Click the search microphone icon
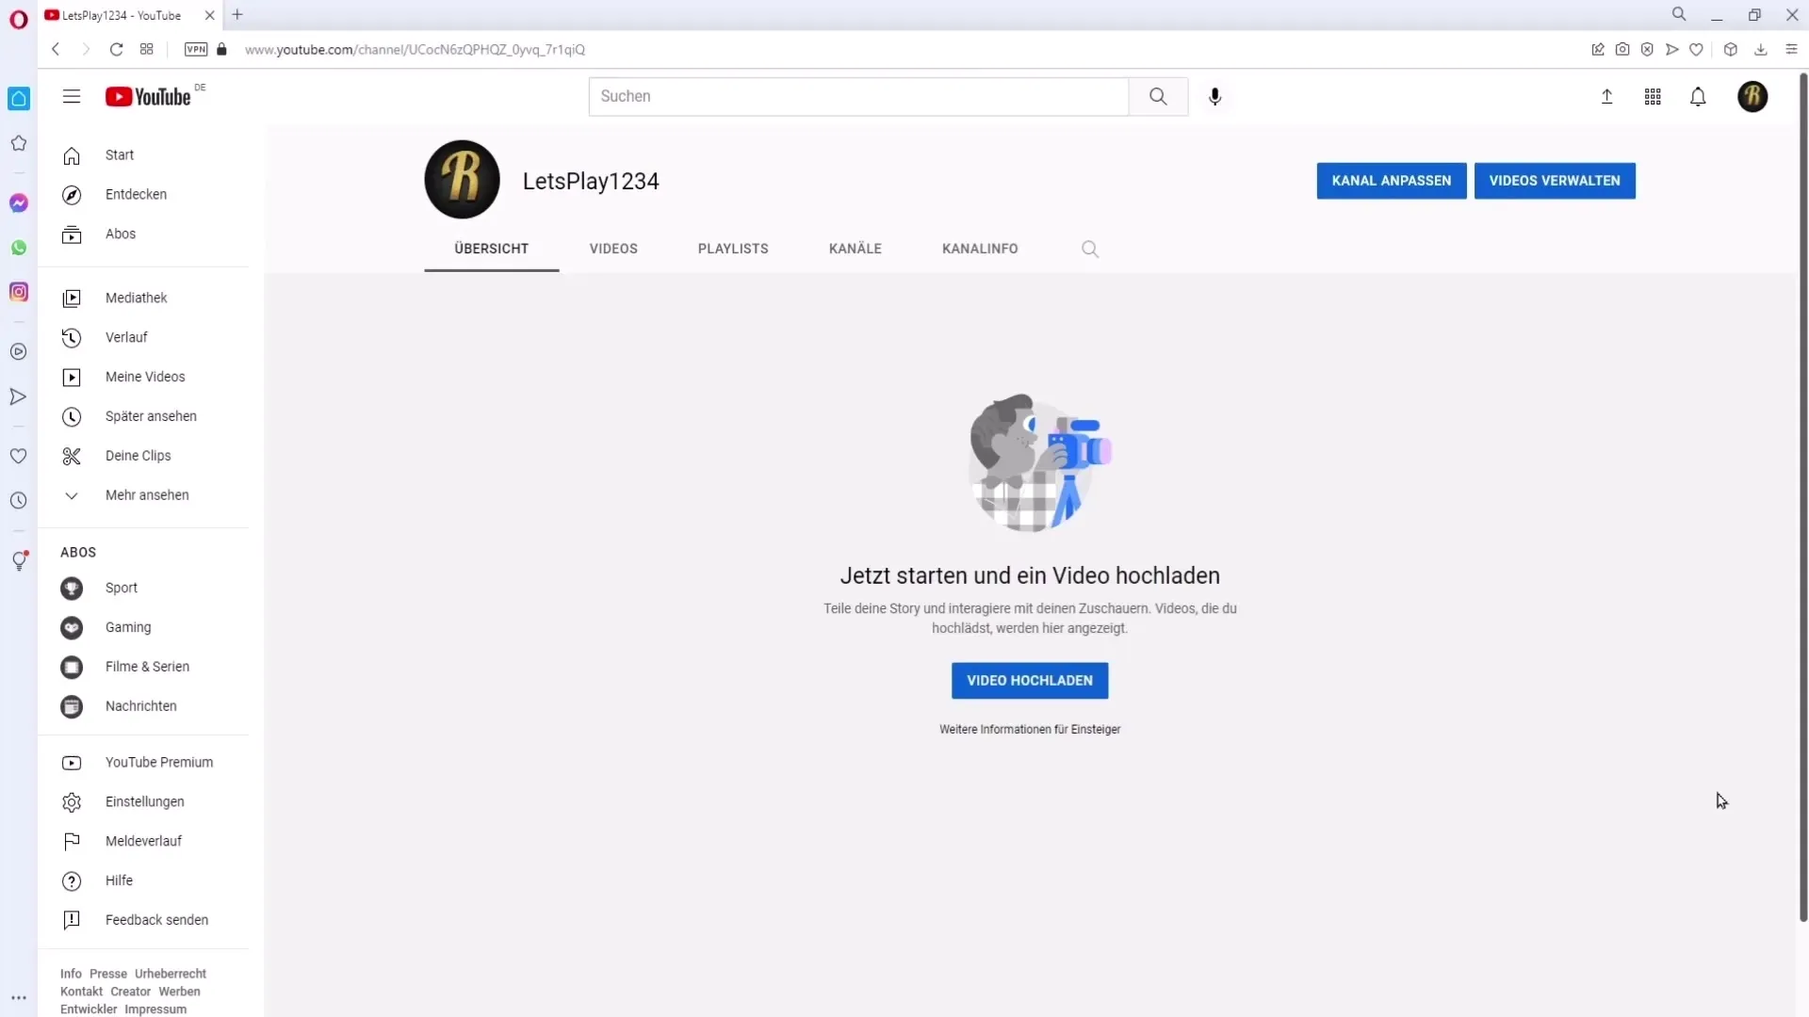Screen dimensions: 1809x1017 point(1214,96)
